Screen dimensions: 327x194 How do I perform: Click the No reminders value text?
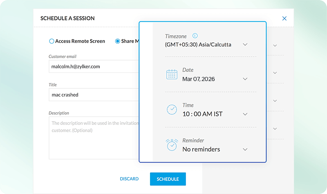point(201,149)
